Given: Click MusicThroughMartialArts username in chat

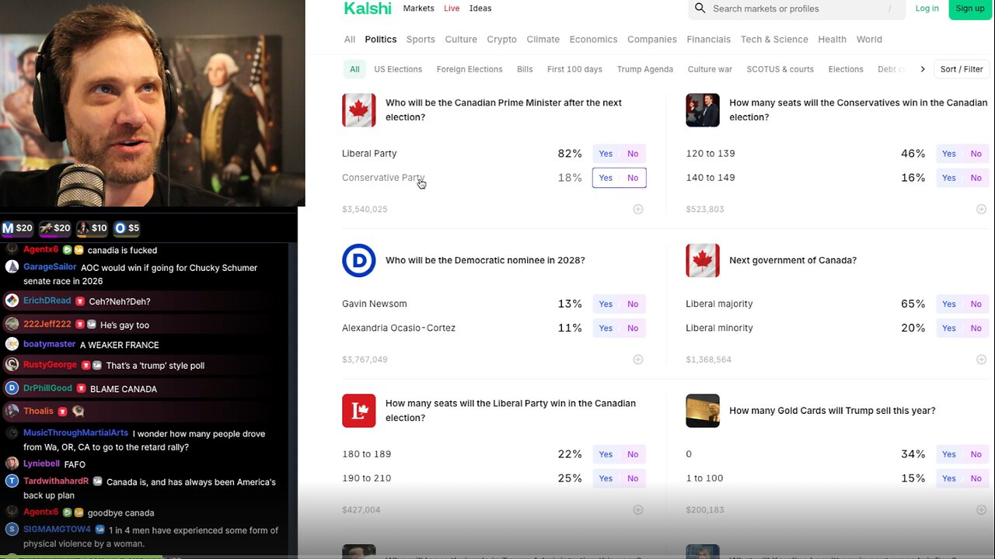Looking at the screenshot, I should (x=75, y=433).
